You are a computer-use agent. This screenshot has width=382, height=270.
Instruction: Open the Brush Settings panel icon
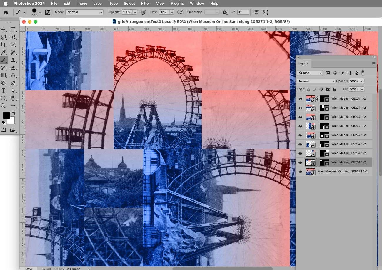pyautogui.click(x=48, y=12)
